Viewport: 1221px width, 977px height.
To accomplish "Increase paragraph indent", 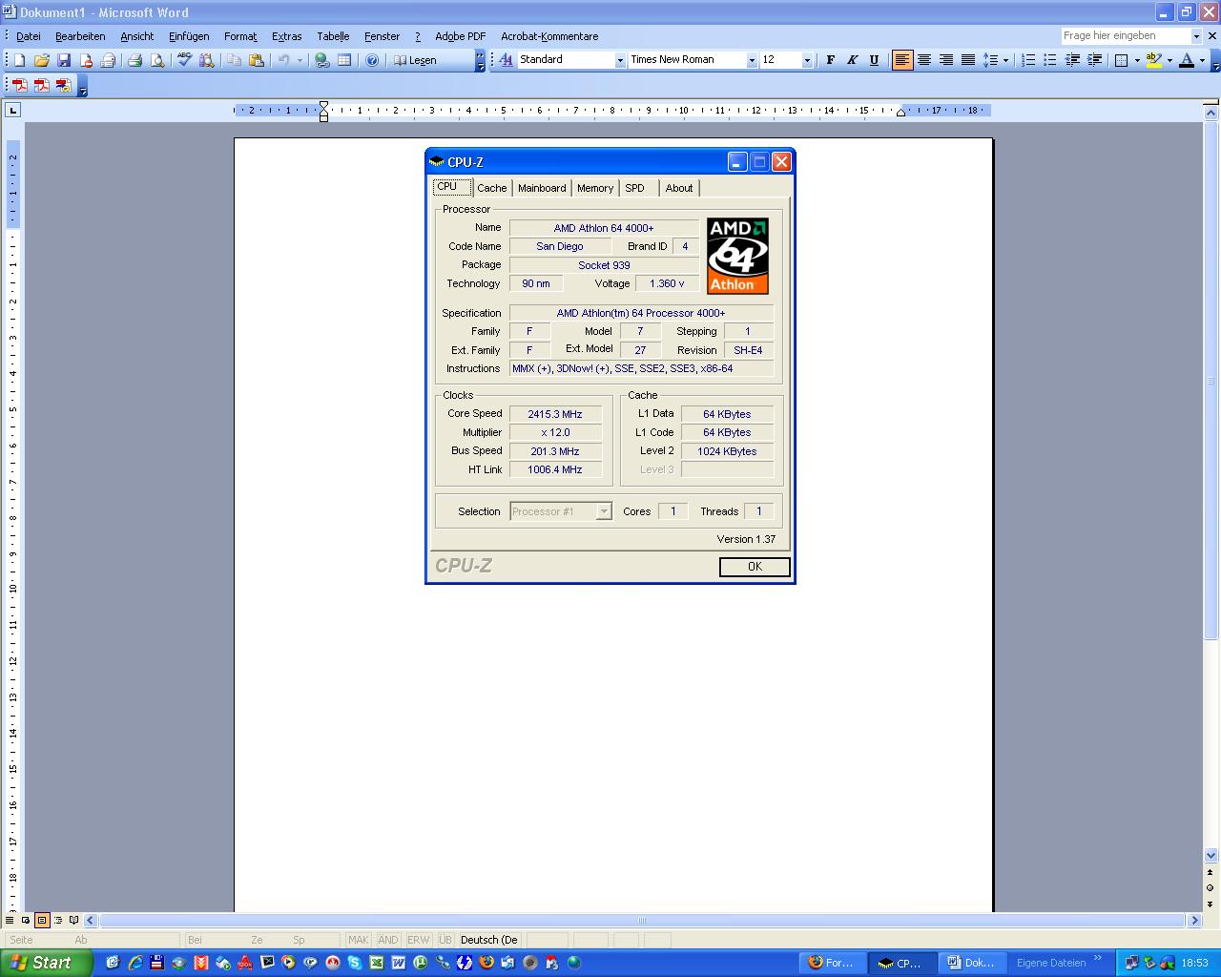I will point(1094,60).
